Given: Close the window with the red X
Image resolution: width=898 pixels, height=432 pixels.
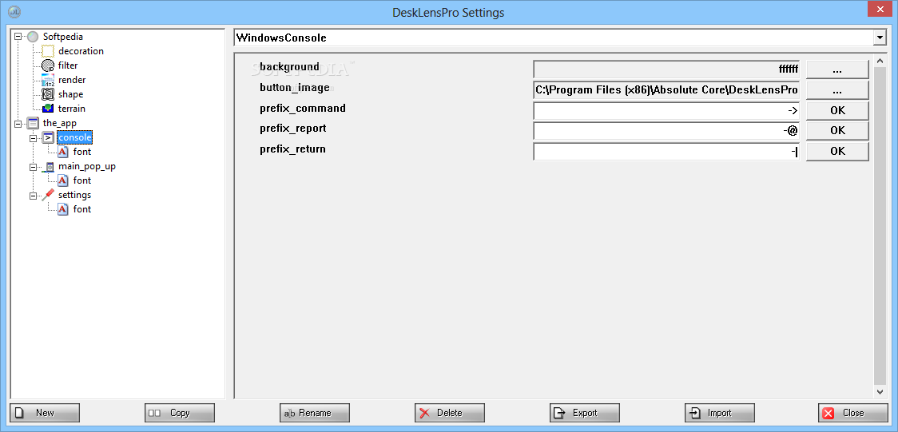Looking at the screenshot, I should 880,10.
